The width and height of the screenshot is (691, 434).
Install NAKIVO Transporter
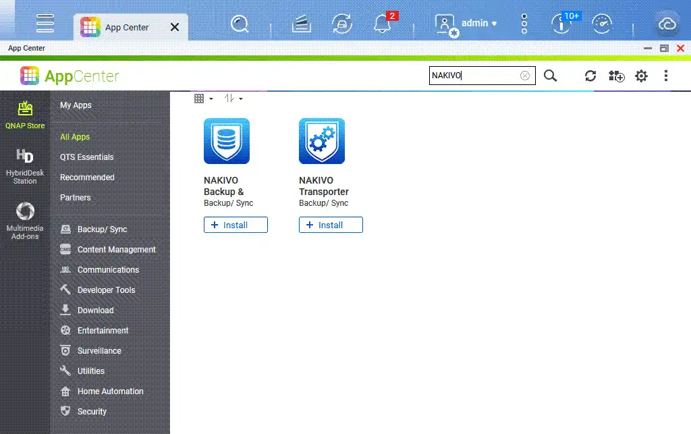click(331, 225)
